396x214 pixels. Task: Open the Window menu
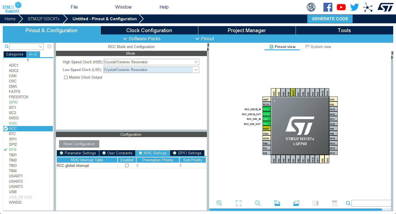(123, 7)
